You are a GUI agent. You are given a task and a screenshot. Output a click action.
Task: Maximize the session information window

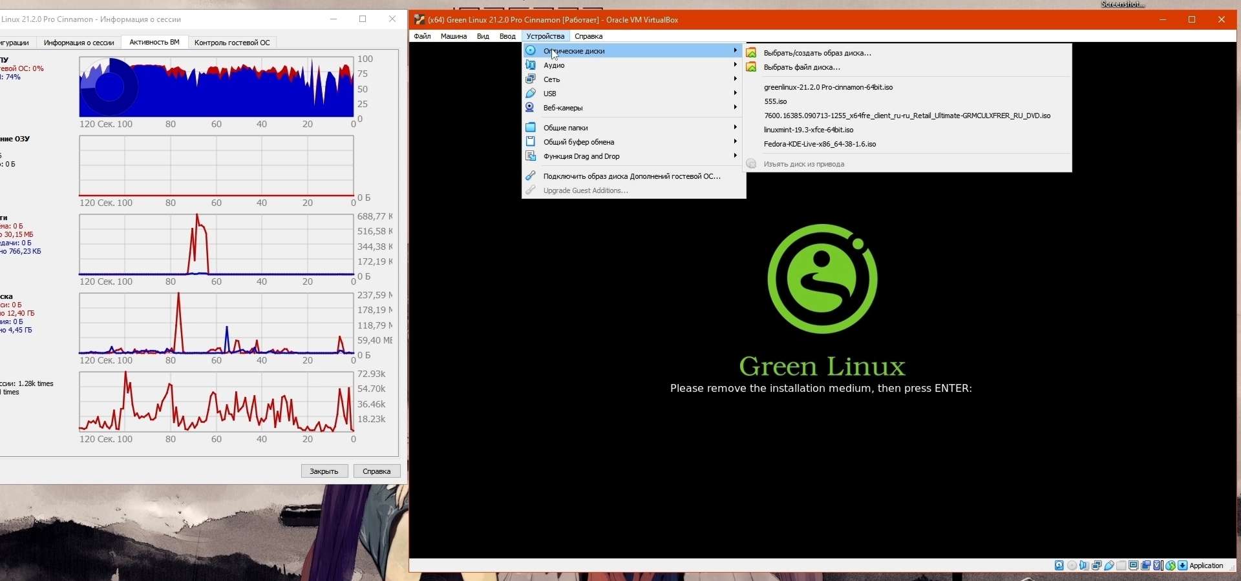(x=363, y=19)
